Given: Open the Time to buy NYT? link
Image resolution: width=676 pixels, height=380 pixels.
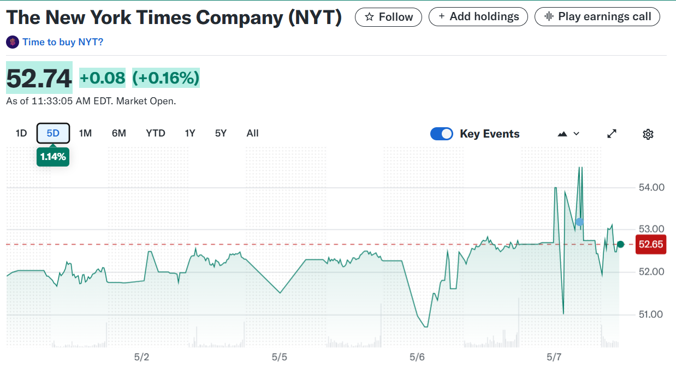Looking at the screenshot, I should (63, 42).
